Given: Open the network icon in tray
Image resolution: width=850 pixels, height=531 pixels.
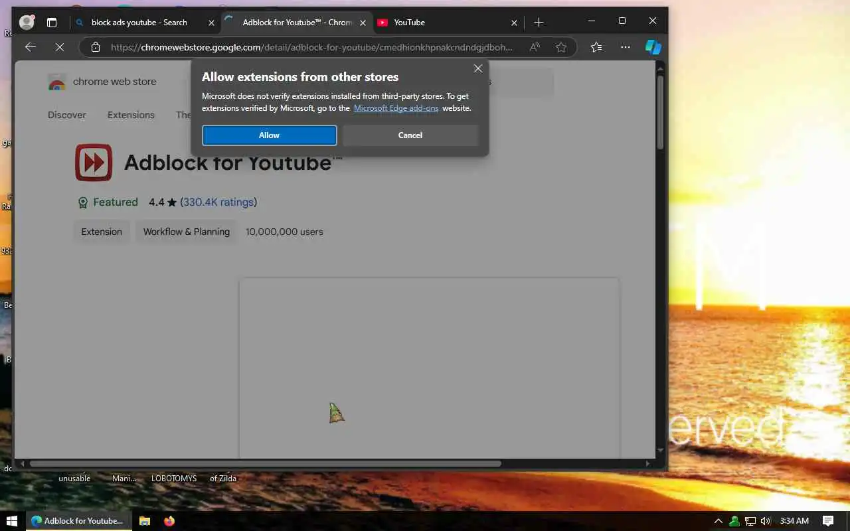Looking at the screenshot, I should [750, 521].
